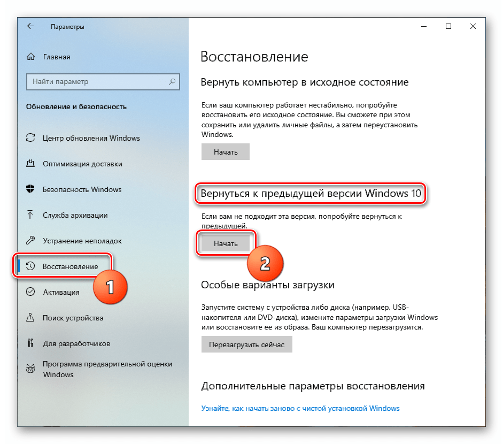Click the Для разработчиков tools icon
This screenshot has width=503, height=444.
[30, 343]
